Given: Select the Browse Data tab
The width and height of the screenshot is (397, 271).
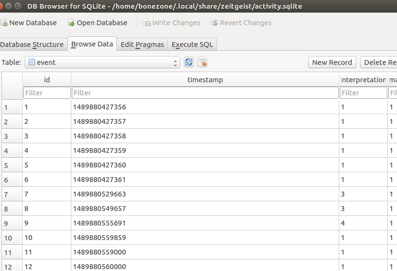Looking at the screenshot, I should pos(92,44).
